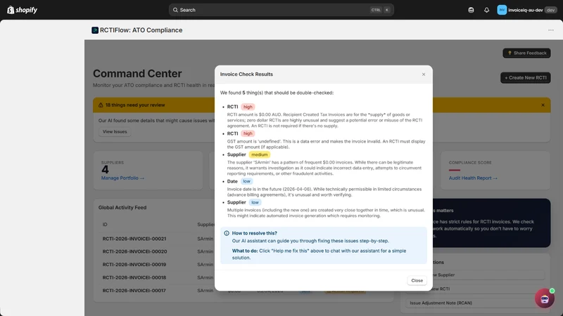Click the Date issue title in dialog
563x316 pixels.
[x=232, y=181]
